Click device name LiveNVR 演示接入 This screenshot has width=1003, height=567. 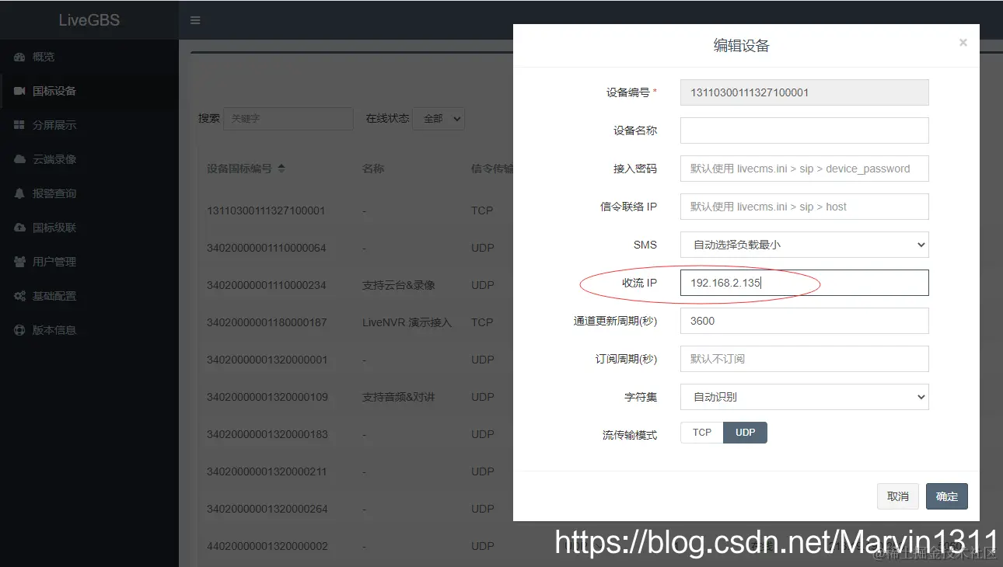407,322
